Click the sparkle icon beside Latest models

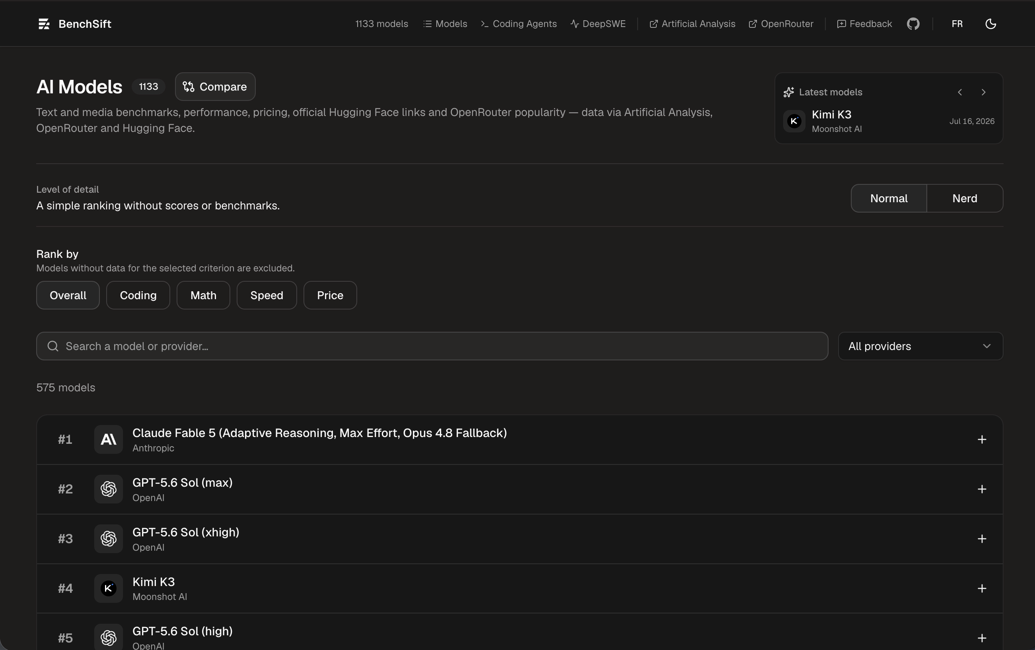pos(788,92)
